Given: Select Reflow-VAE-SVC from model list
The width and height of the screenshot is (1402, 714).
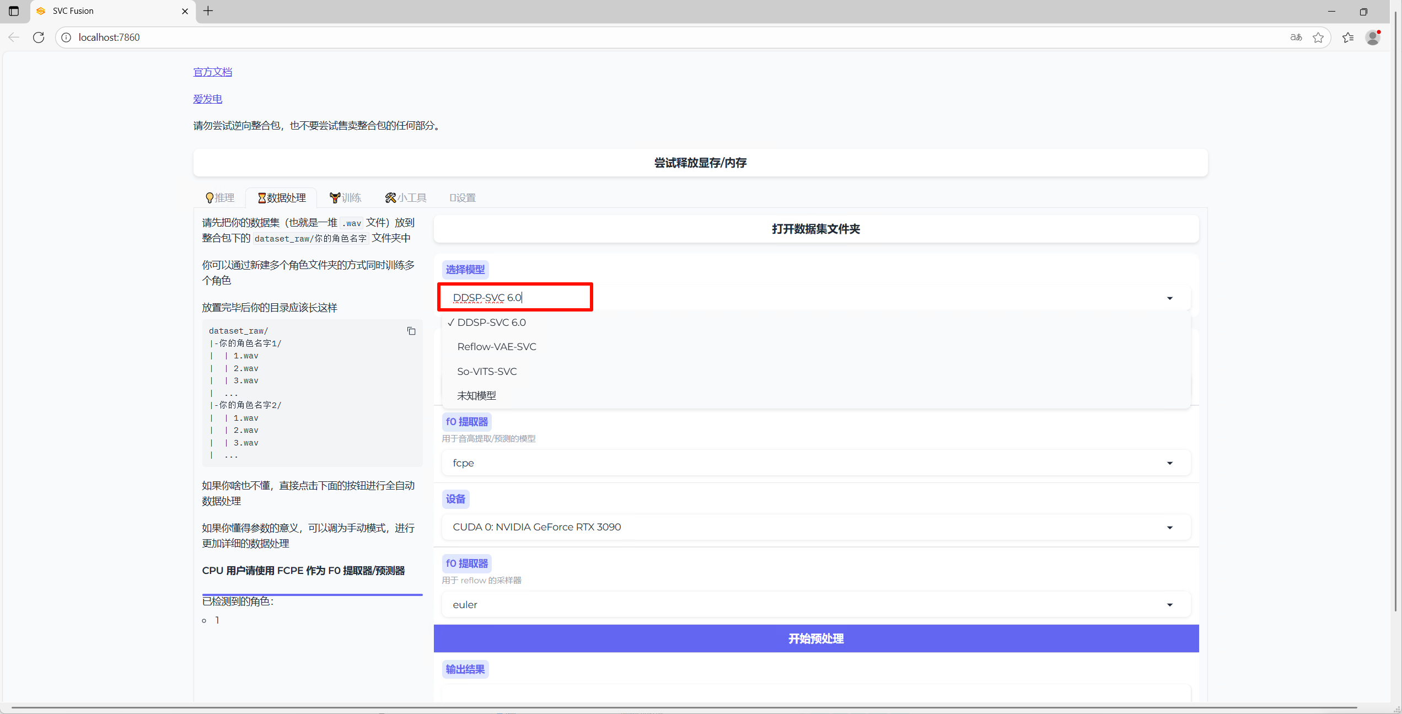Looking at the screenshot, I should click(x=496, y=347).
